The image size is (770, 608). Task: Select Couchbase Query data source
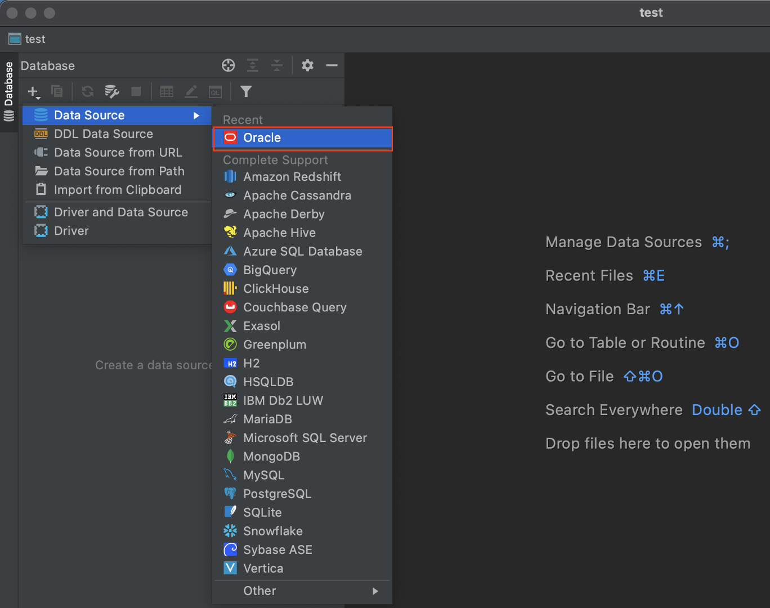pos(302,307)
